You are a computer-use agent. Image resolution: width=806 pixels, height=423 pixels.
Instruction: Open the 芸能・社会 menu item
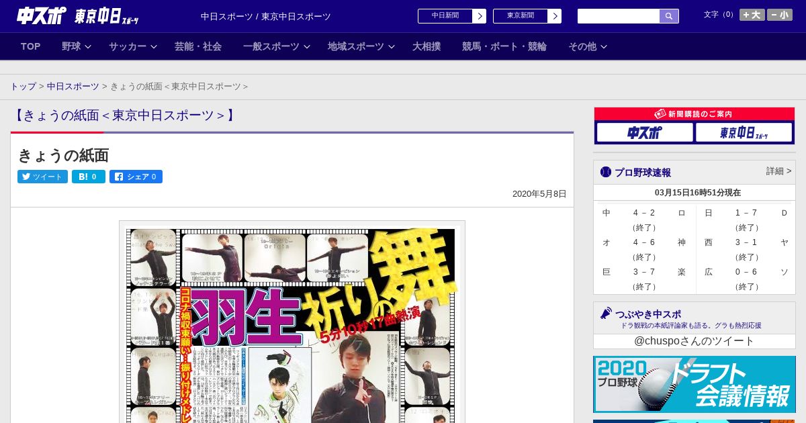click(x=198, y=46)
